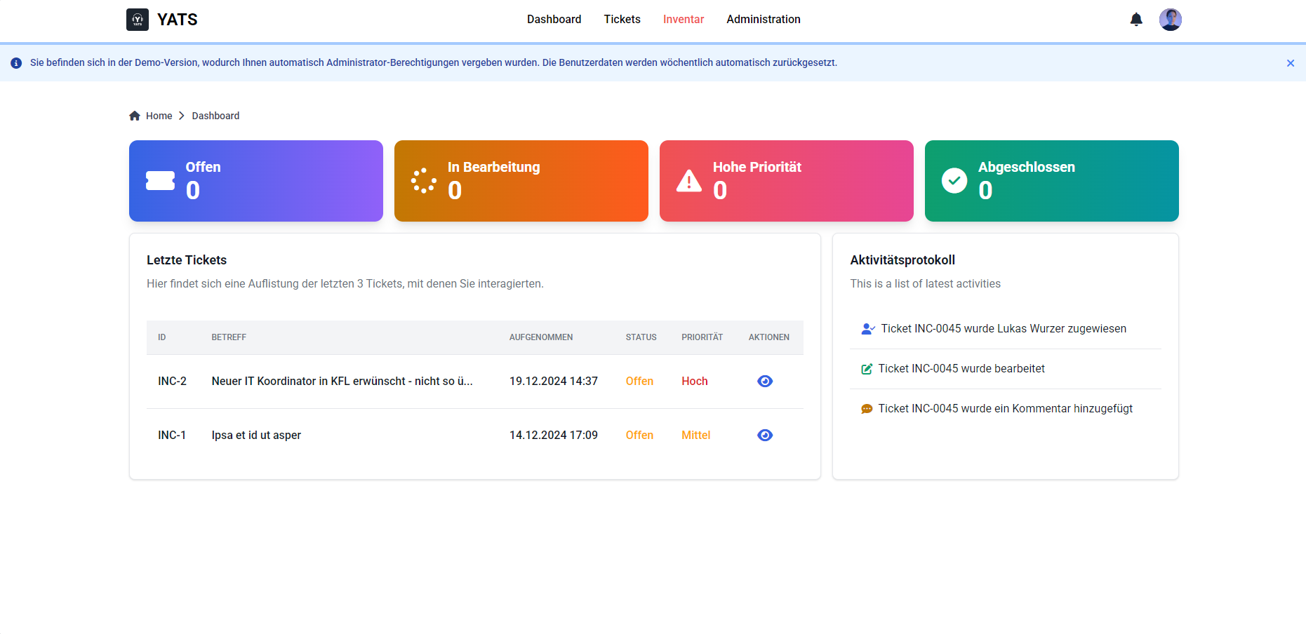Image resolution: width=1306 pixels, height=634 pixels.
Task: Click the ID column header
Action: click(x=162, y=337)
